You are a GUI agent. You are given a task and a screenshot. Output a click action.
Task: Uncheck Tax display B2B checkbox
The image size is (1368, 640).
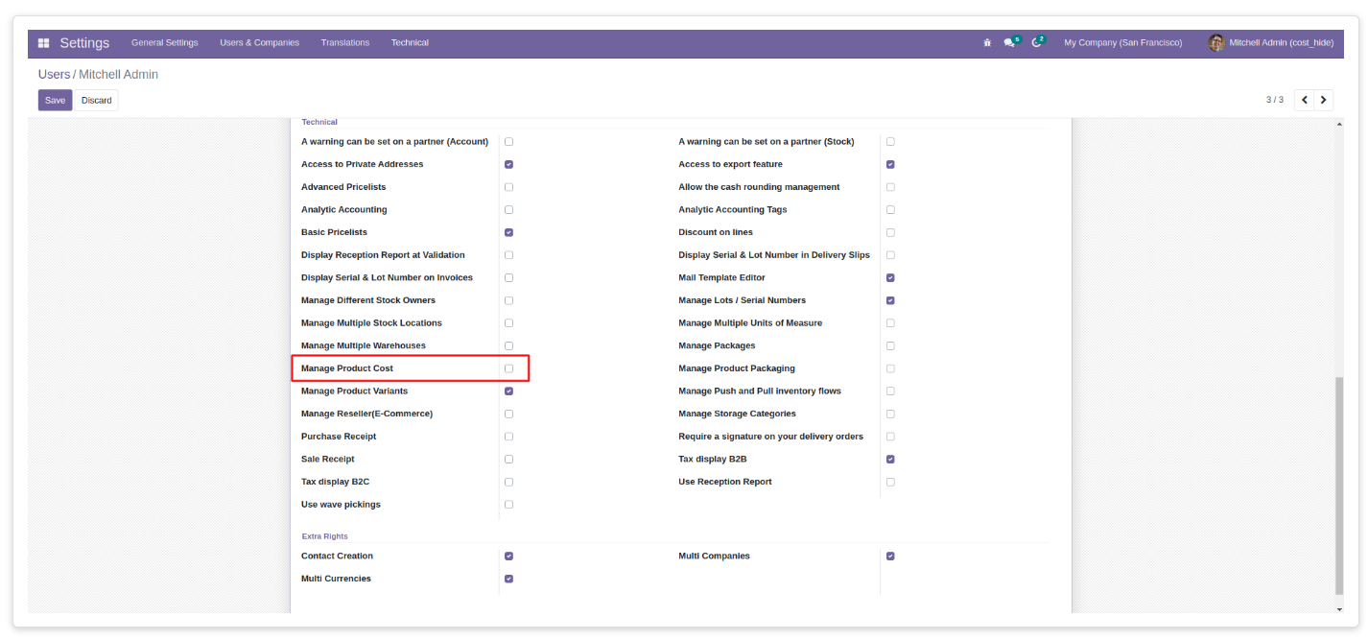[890, 459]
